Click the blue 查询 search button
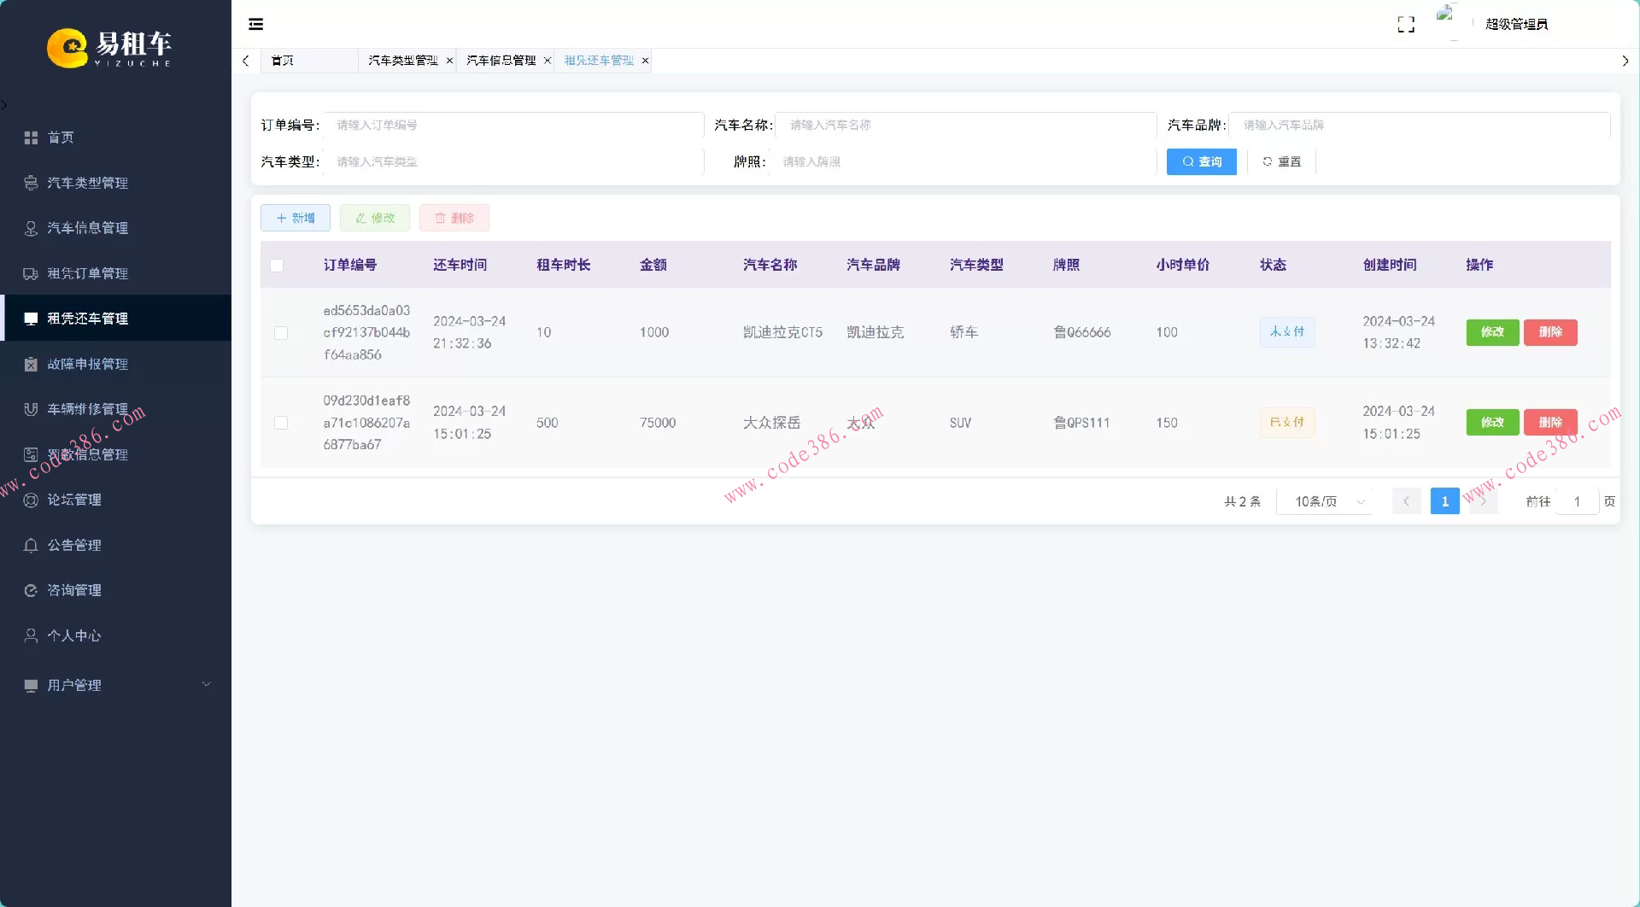Screen dimensions: 1640x907 coord(1201,161)
